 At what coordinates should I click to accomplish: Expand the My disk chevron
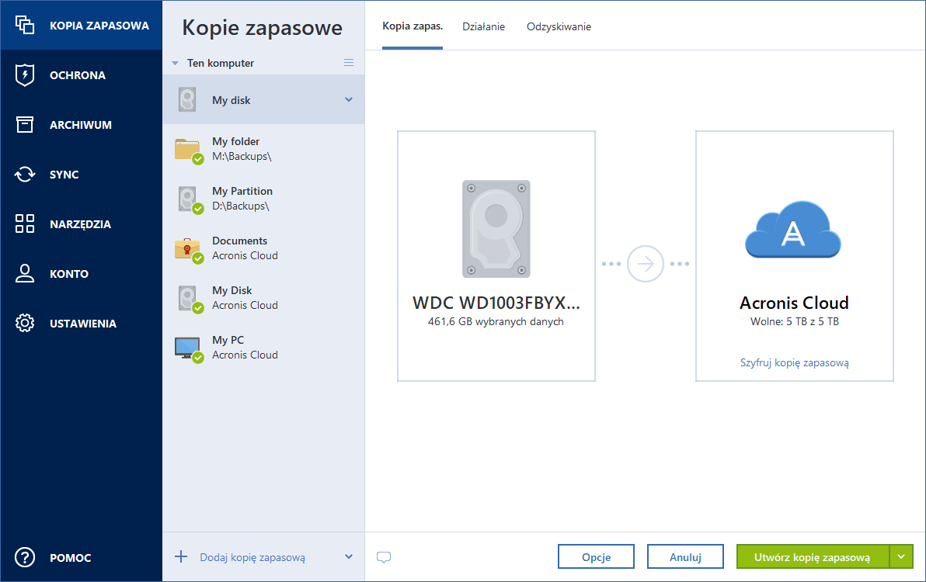(349, 100)
